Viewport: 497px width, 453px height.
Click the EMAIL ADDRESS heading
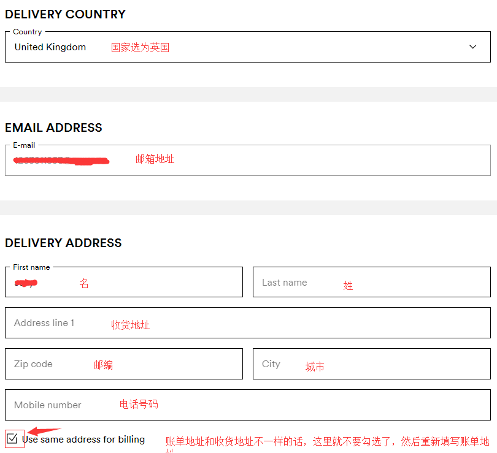tap(53, 128)
